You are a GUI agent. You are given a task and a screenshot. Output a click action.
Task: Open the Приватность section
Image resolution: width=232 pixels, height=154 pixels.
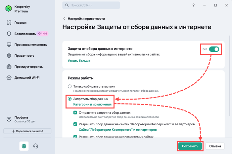[x=24, y=56]
